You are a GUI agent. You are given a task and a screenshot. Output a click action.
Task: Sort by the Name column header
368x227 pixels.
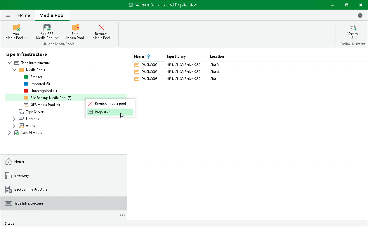click(139, 56)
